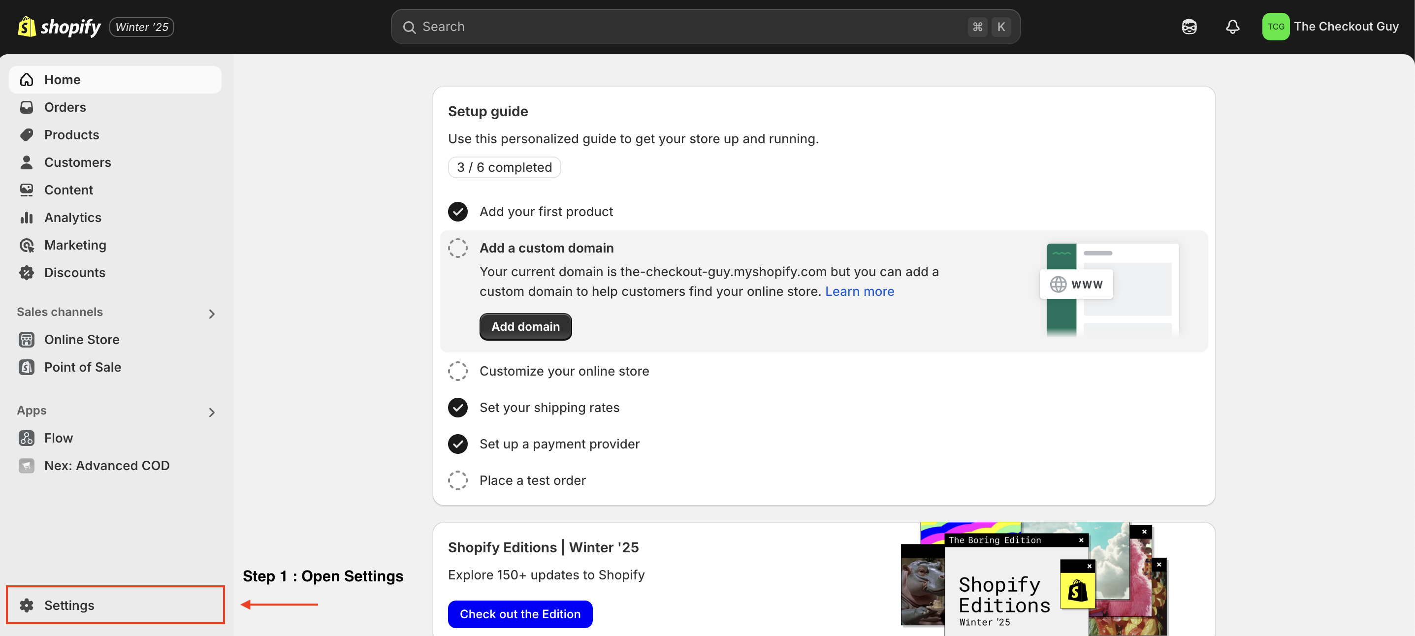Click the Sidekick assistant icon in header
The width and height of the screenshot is (1415, 636).
[1189, 27]
